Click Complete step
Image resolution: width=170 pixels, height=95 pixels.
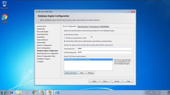(40, 61)
